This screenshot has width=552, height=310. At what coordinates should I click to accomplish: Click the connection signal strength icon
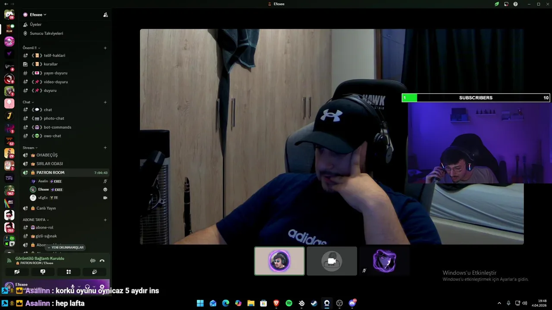pos(9,260)
